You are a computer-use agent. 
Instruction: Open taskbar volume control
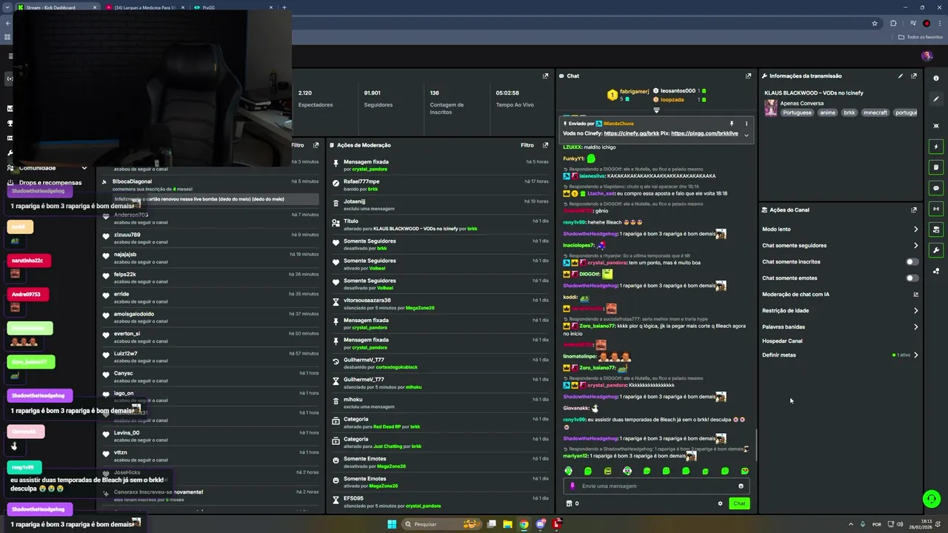(x=900, y=524)
